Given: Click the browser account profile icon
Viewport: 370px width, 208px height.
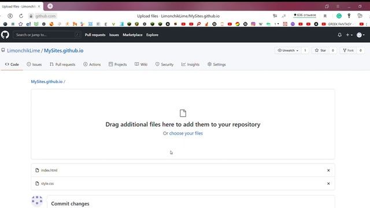Looking at the screenshot, I should [x=10, y=16].
